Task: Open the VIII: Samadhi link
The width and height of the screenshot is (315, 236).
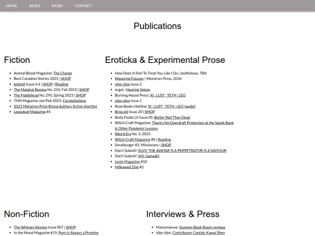Action: coord(149,156)
